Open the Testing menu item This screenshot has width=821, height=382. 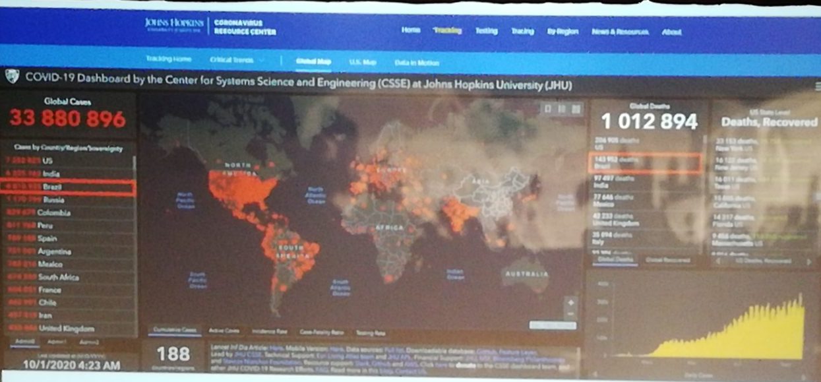pos(486,31)
